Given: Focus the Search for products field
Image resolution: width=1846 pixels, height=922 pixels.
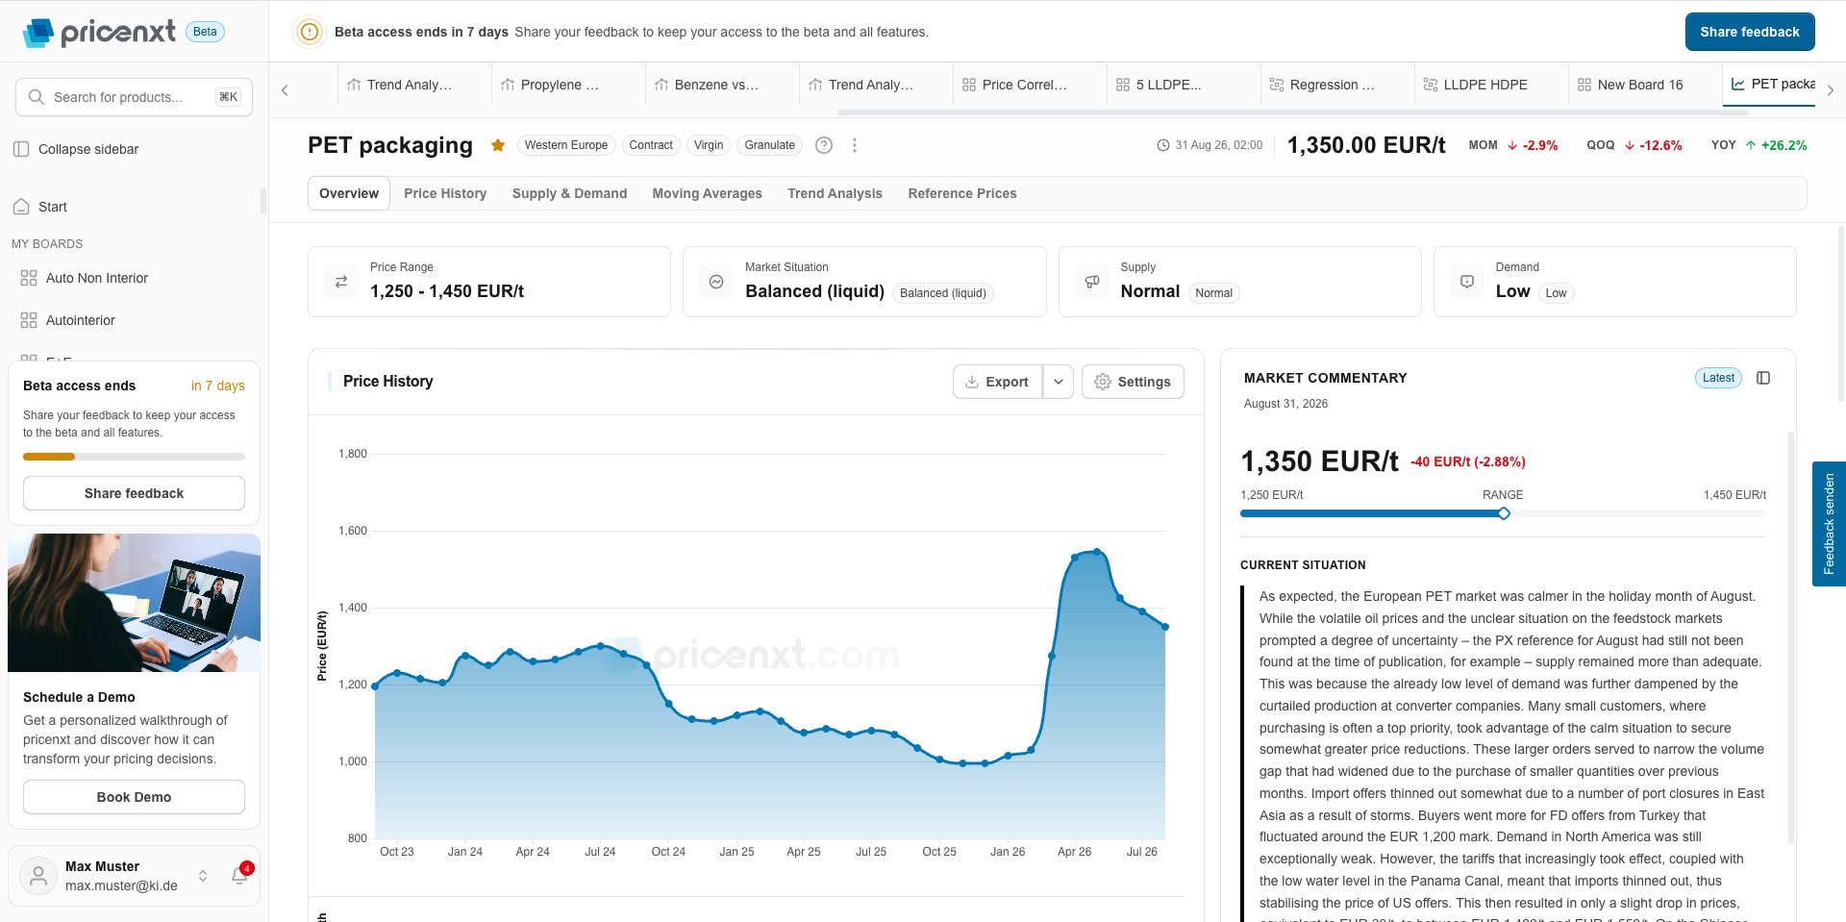Looking at the screenshot, I should coord(134,97).
